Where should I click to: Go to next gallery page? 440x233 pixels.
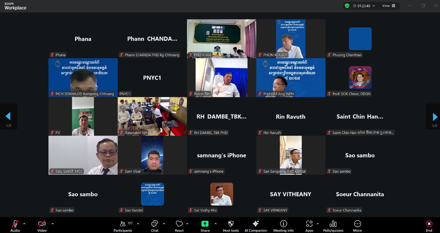pyautogui.click(x=434, y=117)
